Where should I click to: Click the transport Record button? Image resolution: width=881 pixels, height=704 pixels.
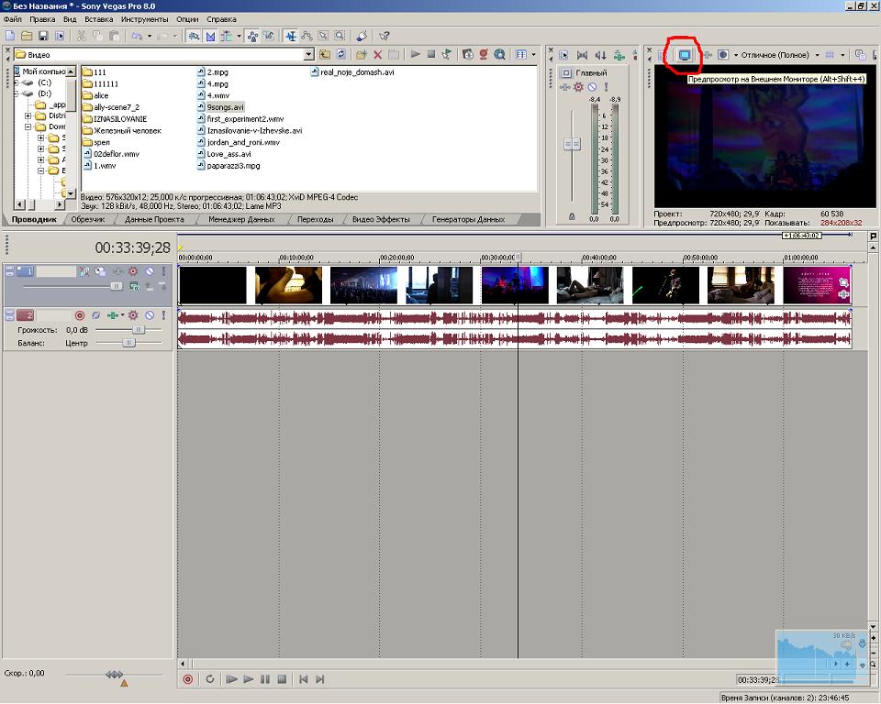pyautogui.click(x=187, y=679)
